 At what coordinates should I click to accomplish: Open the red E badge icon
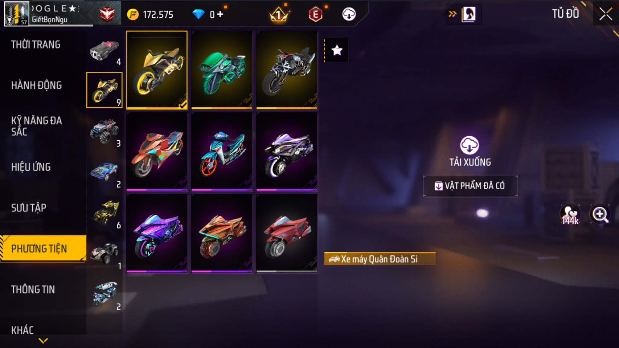(x=315, y=14)
